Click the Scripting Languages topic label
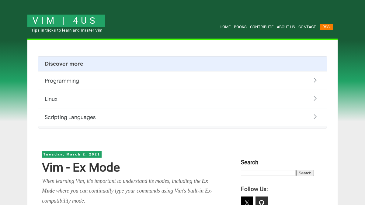Screen dimensions: 365x205 pyautogui.click(x=70, y=117)
